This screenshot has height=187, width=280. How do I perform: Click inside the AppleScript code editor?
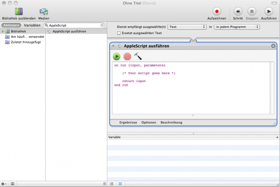point(191,88)
